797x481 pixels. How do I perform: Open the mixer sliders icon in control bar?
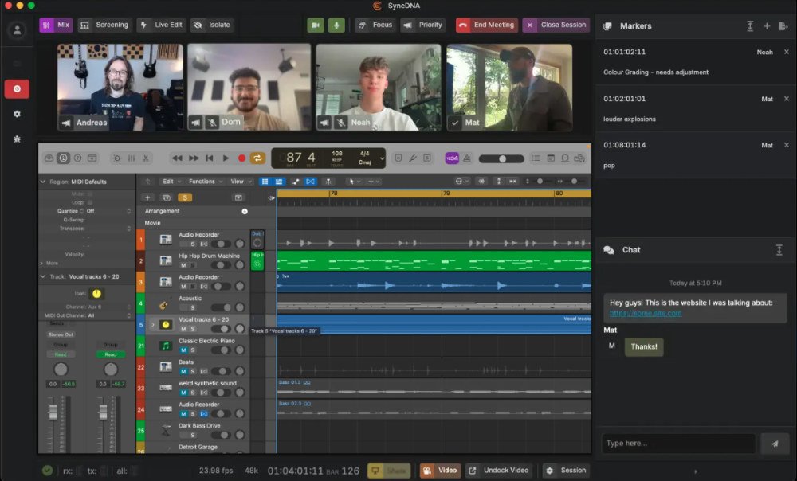[x=132, y=158]
